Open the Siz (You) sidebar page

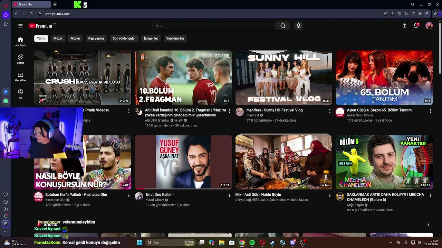[x=20, y=94]
